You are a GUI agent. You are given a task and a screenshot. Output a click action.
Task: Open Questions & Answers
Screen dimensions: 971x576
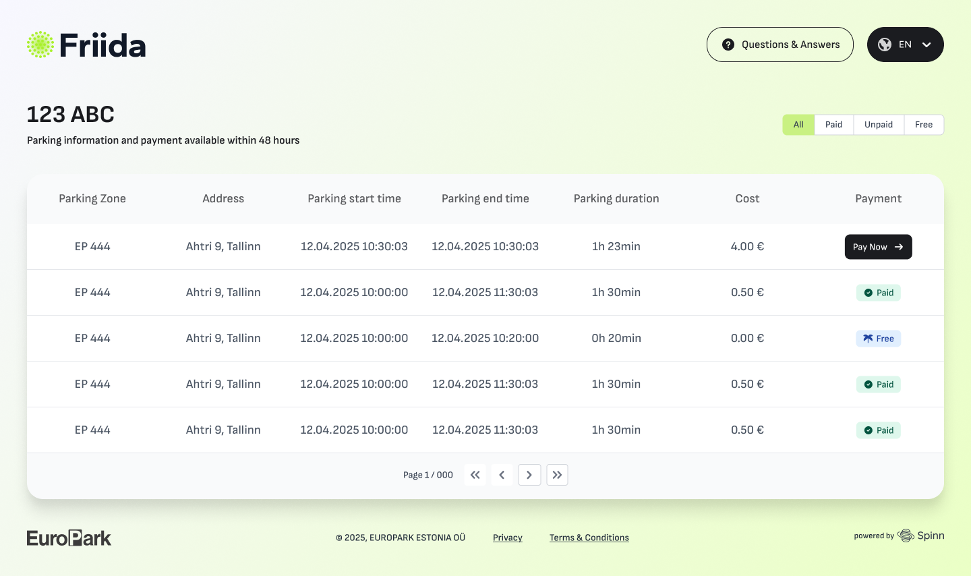[x=780, y=45]
